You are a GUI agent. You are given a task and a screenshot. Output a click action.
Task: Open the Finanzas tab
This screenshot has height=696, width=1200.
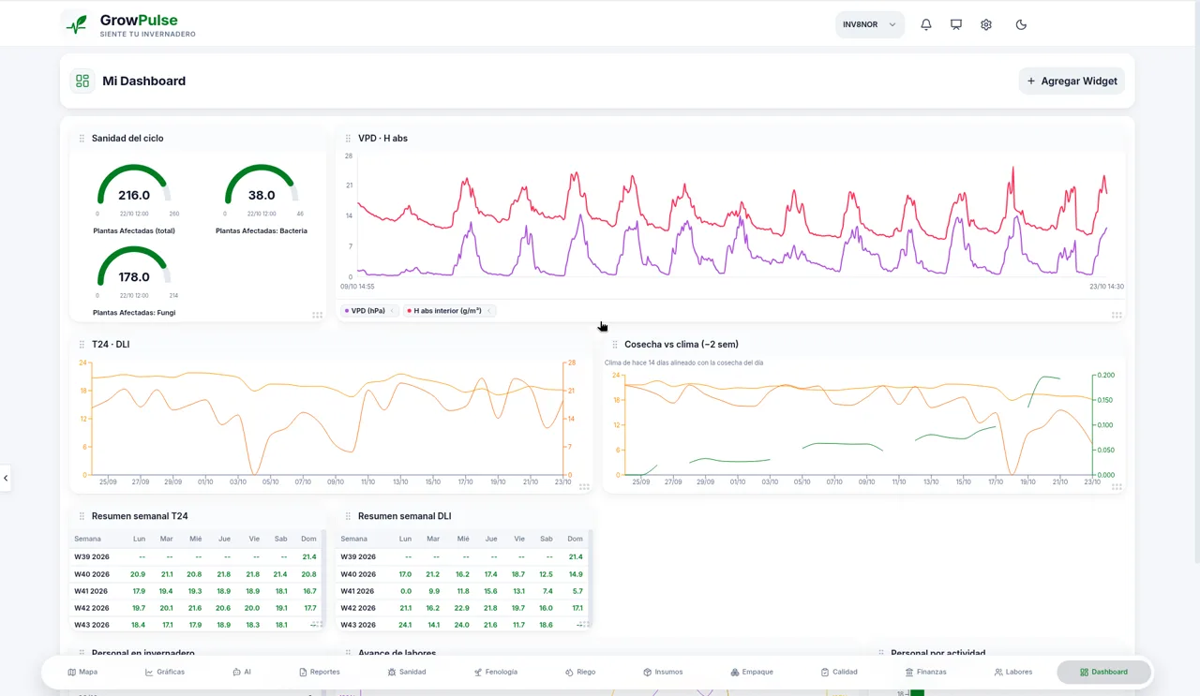(x=925, y=672)
